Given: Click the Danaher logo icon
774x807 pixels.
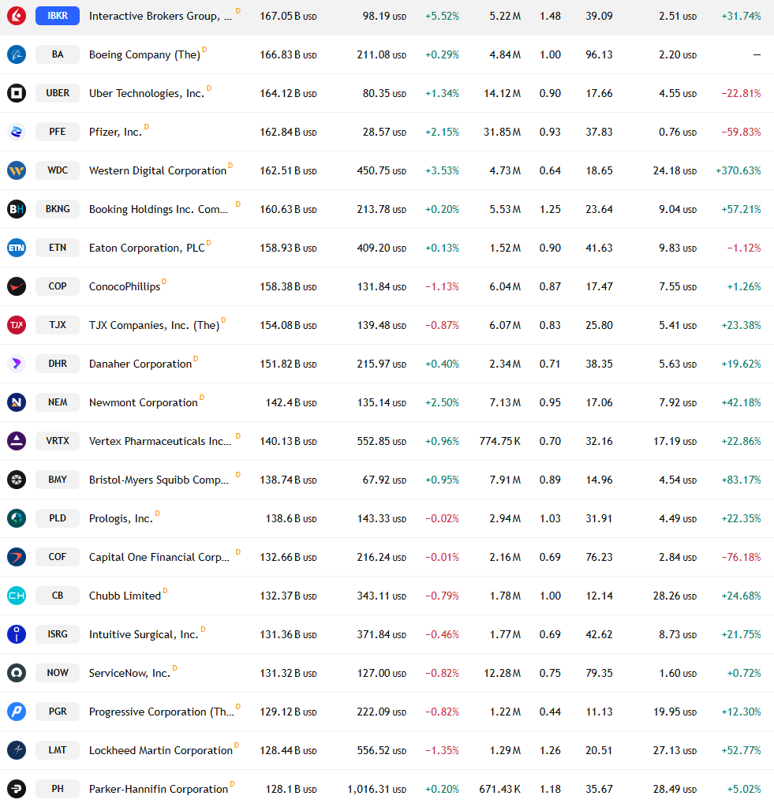Looking at the screenshot, I should (x=17, y=364).
